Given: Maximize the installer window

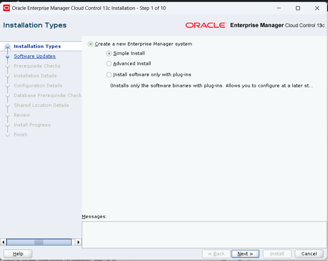Looking at the screenshot, I should coord(298,8).
